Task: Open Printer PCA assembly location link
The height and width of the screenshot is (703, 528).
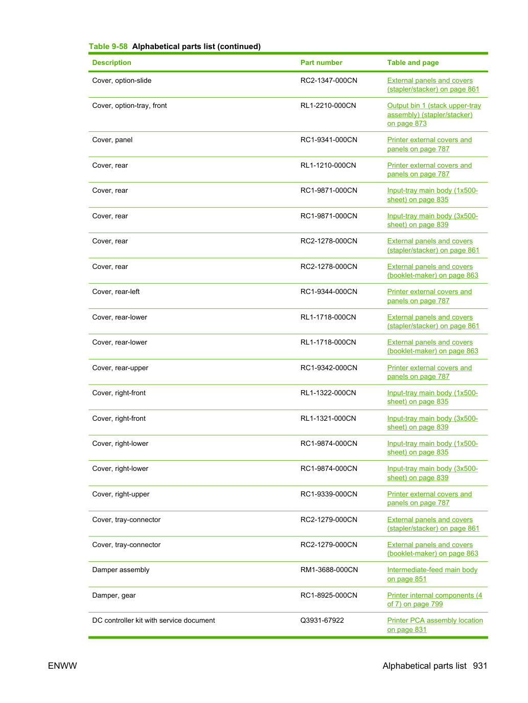Action: 435,625
